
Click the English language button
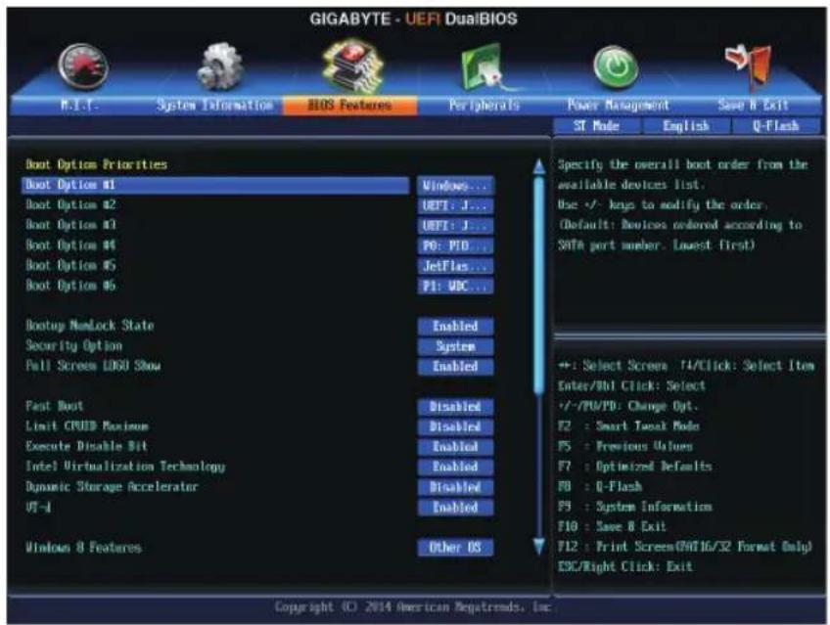pyautogui.click(x=686, y=126)
